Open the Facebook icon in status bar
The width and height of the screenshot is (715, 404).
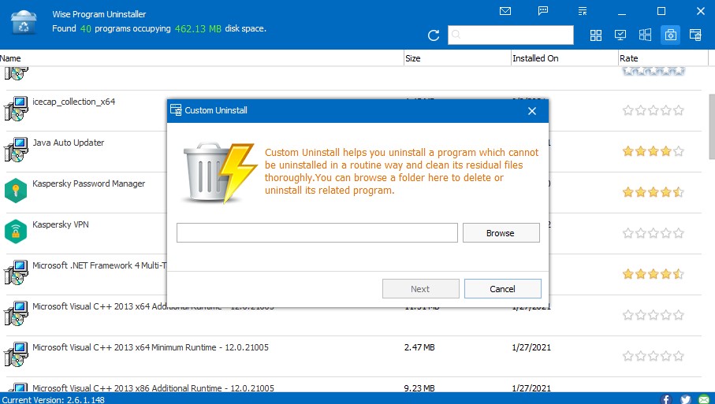[x=666, y=399]
